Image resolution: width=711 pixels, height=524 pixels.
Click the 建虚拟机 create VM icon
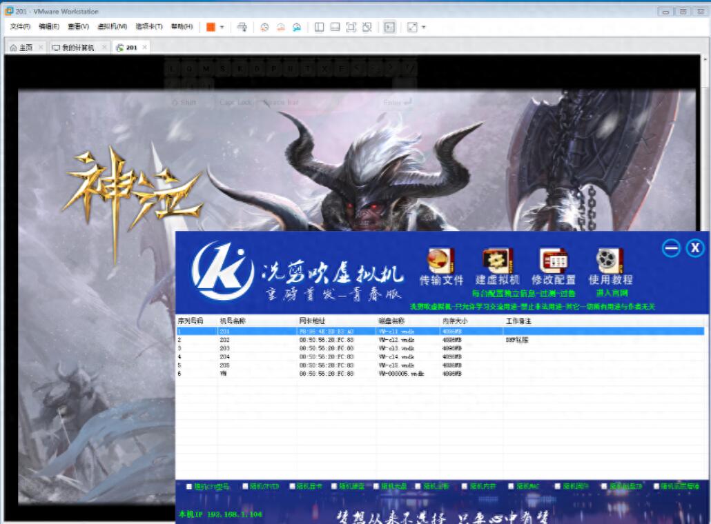(x=498, y=268)
